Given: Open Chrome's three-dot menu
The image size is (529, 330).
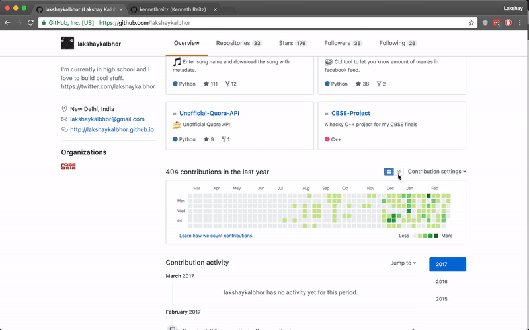Looking at the screenshot, I should click(x=520, y=23).
